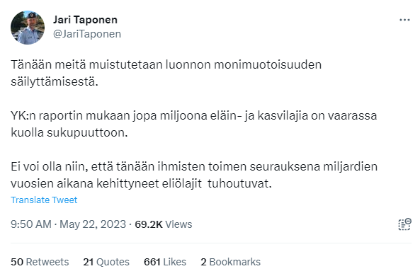Open the 50 Retweets list

(x=40, y=262)
